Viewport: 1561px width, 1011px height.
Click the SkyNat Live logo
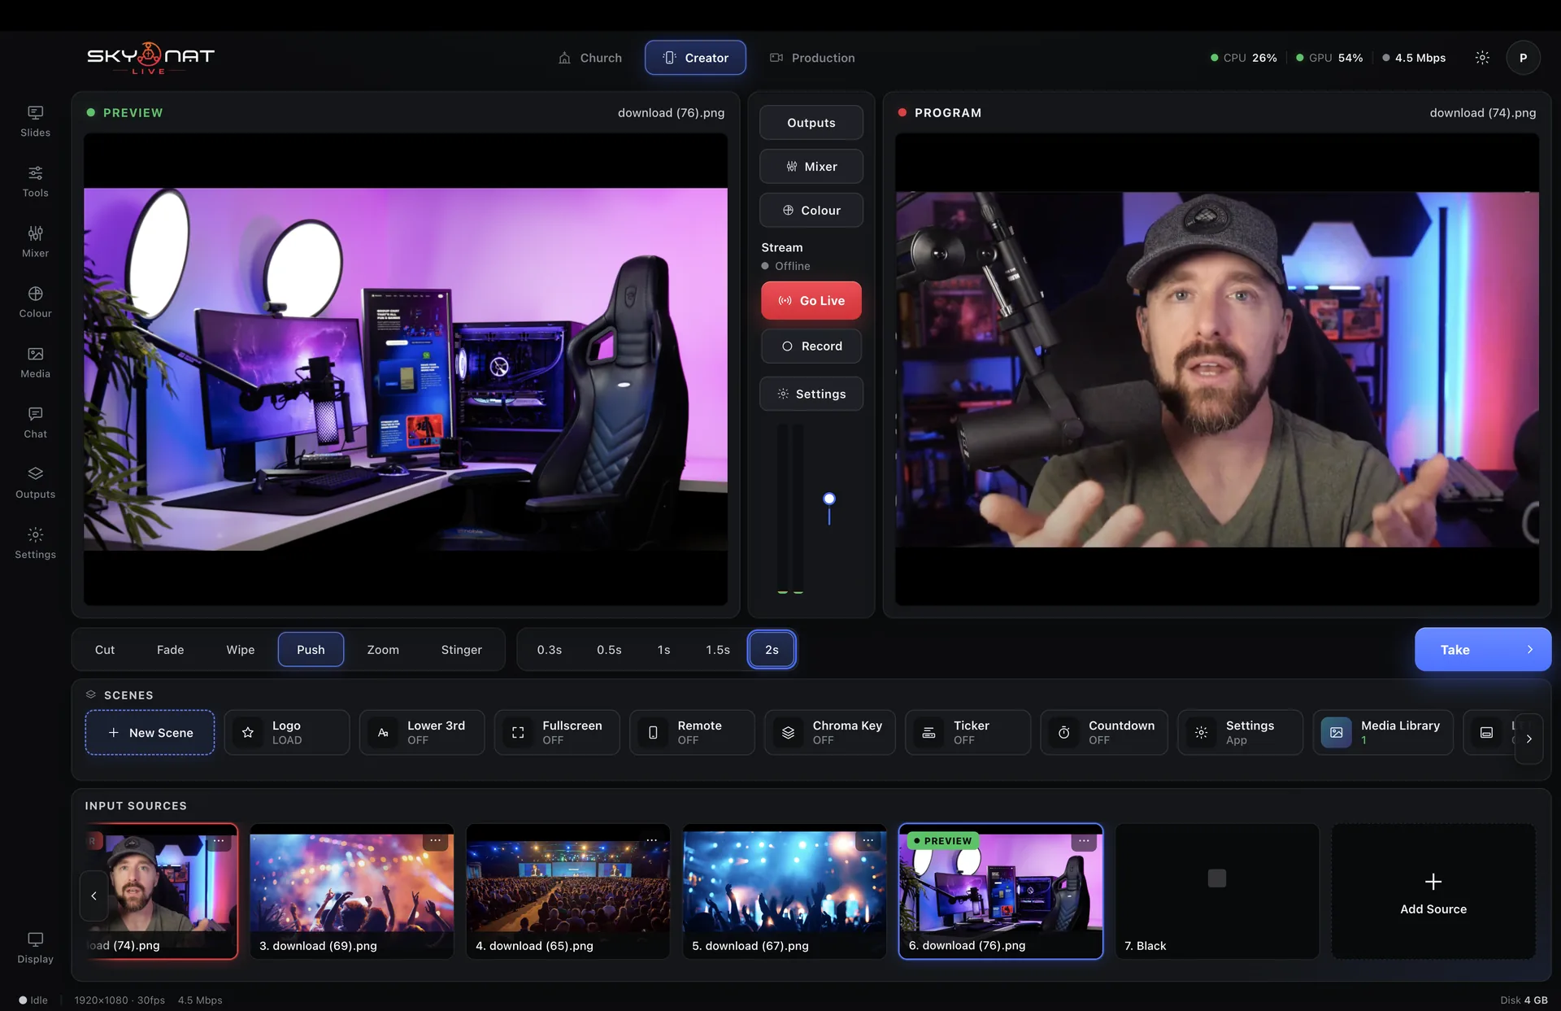(x=150, y=58)
